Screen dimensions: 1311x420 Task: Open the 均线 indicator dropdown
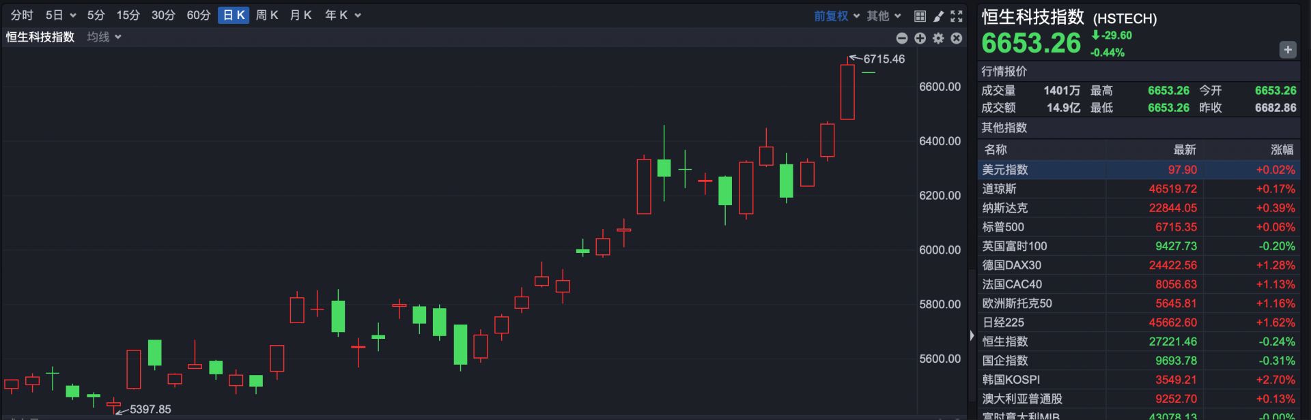coord(104,37)
